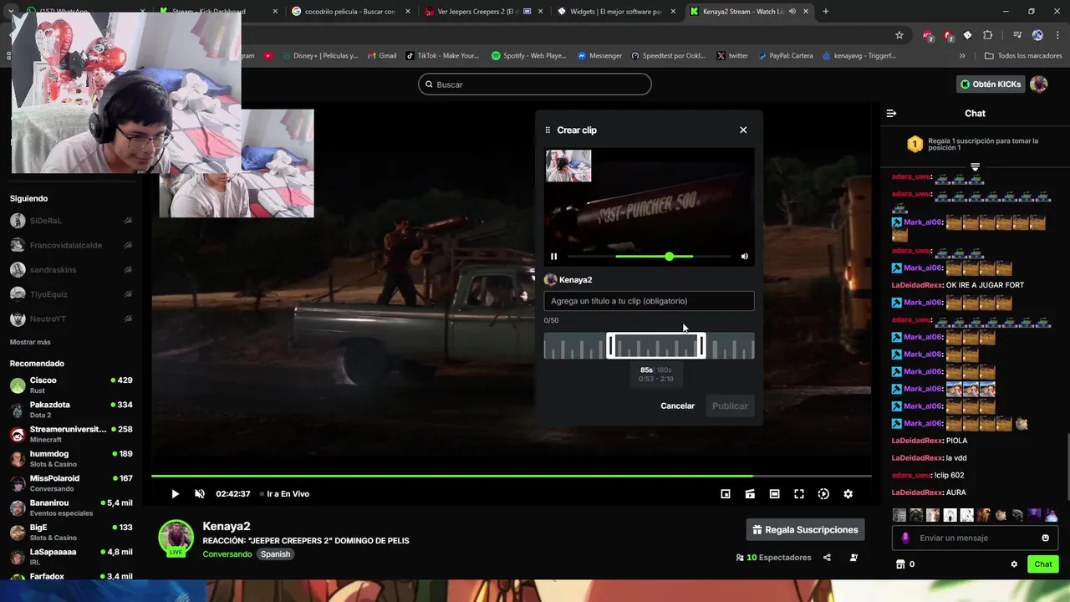Screen dimensions: 1070x602
Task: Click the clip icon in player controls
Action: (750, 494)
